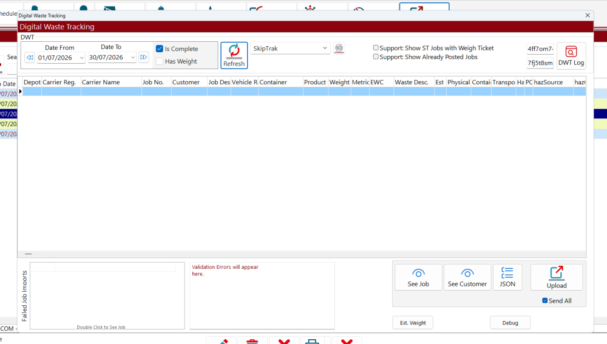
Task: Select the highlighted empty grid row
Action: pos(304,92)
